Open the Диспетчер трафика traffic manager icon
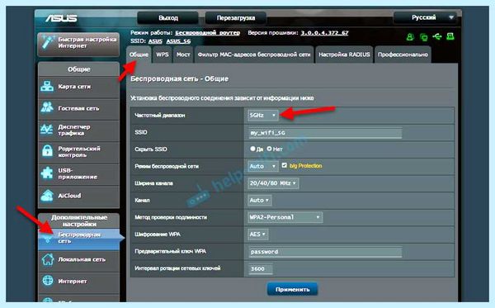Image resolution: width=495 pixels, height=308 pixels. coord(47,130)
